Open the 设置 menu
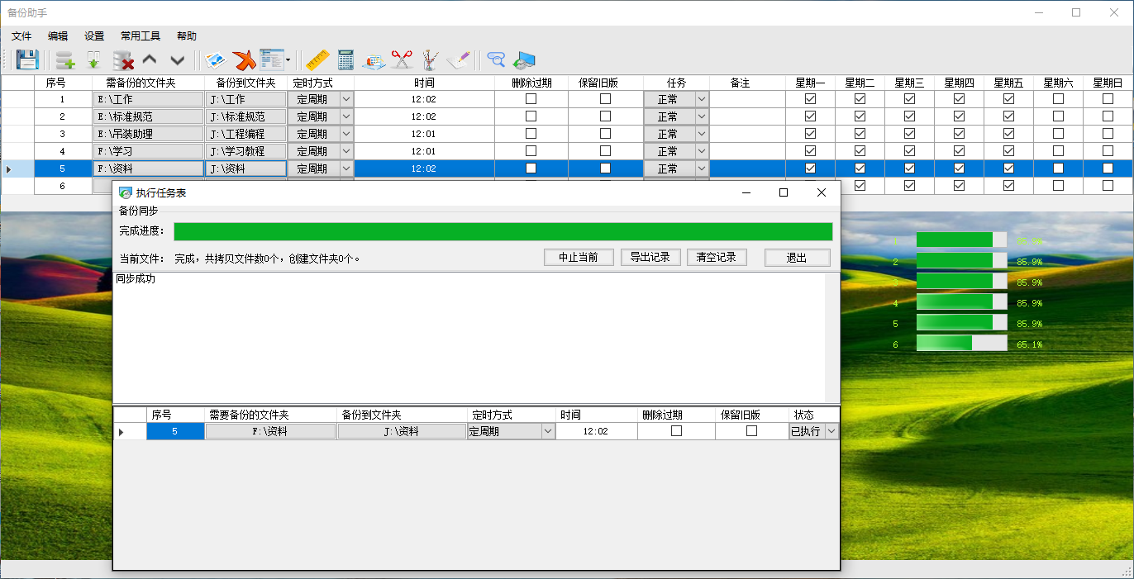The width and height of the screenshot is (1134, 579). coord(94,36)
